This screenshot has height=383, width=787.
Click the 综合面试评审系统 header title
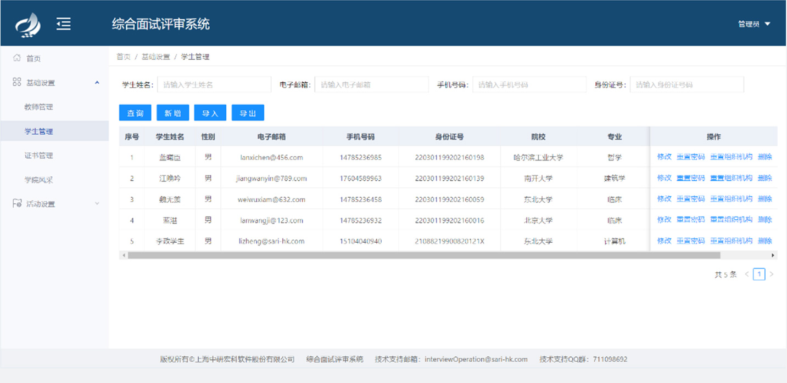pyautogui.click(x=161, y=24)
